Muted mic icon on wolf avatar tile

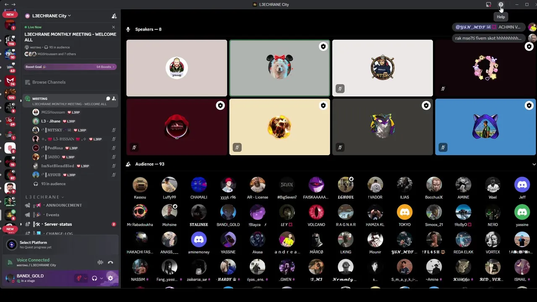340,147
